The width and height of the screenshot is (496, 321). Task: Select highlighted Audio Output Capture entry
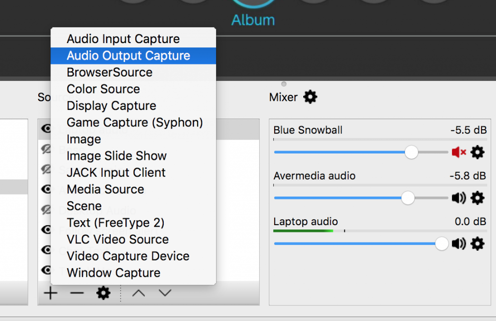point(133,56)
